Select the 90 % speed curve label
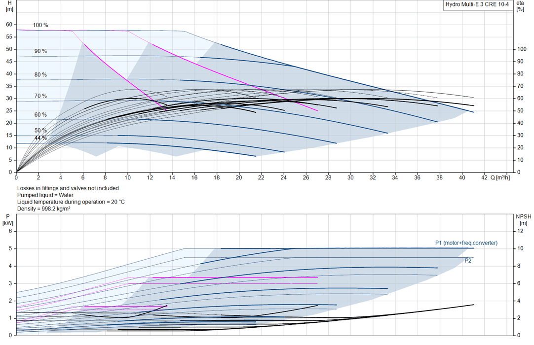534x345 pixels. [40, 51]
